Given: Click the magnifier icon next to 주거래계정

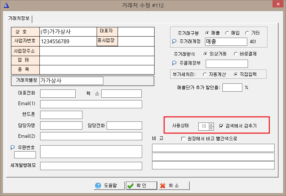Looking at the screenshot, I should [x=174, y=42].
